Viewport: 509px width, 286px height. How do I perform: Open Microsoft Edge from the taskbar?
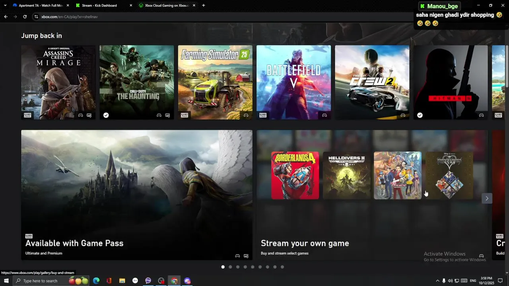click(x=96, y=281)
